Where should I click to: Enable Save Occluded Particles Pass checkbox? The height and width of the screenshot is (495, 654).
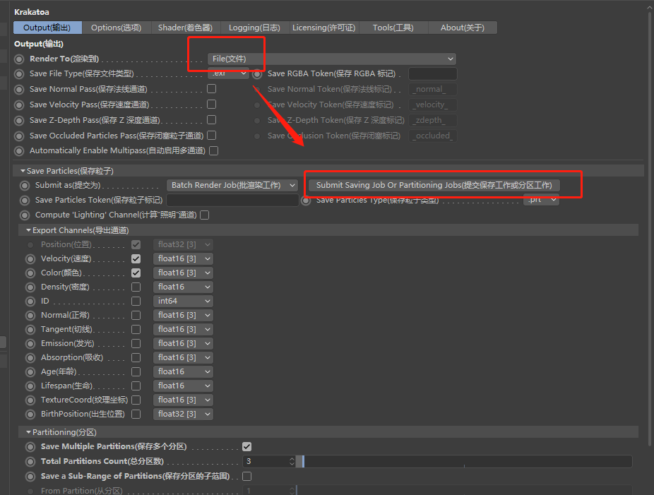click(x=212, y=136)
